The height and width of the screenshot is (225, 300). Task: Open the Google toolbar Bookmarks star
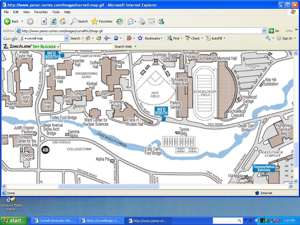tap(140, 38)
